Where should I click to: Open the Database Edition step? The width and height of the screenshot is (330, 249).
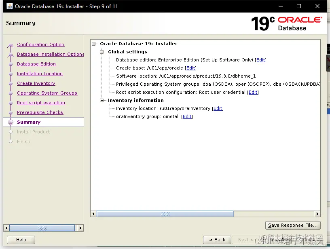(x=36, y=64)
